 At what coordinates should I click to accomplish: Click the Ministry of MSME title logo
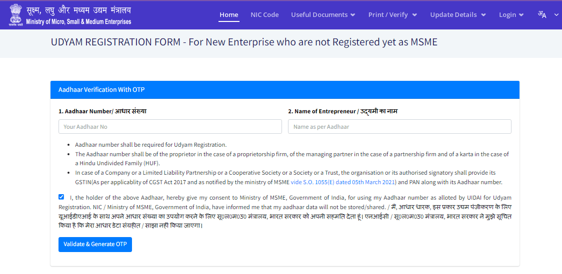tap(79, 15)
